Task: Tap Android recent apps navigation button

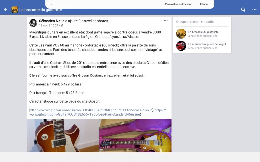Action: (95, 157)
